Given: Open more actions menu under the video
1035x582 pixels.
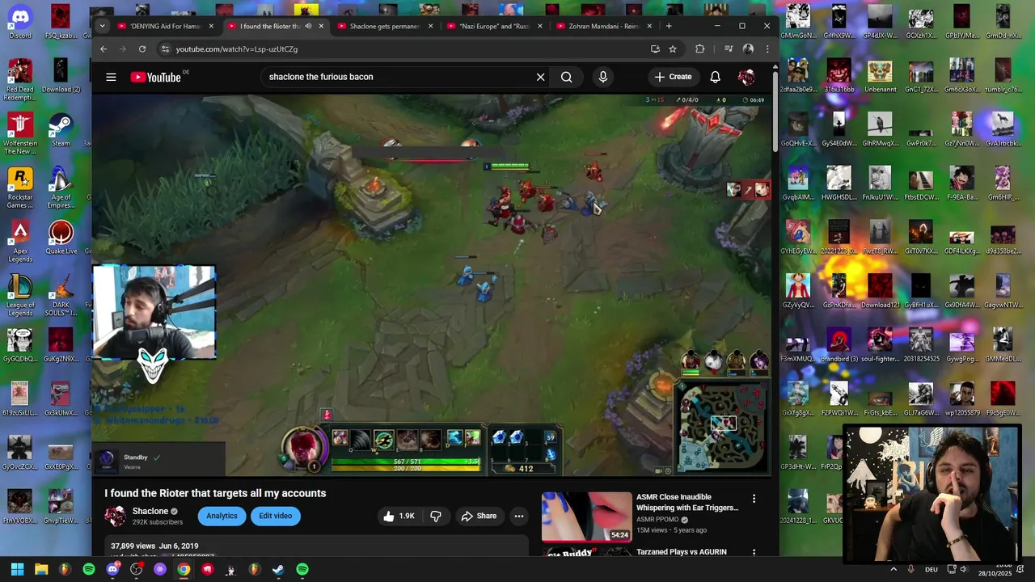Looking at the screenshot, I should point(519,516).
